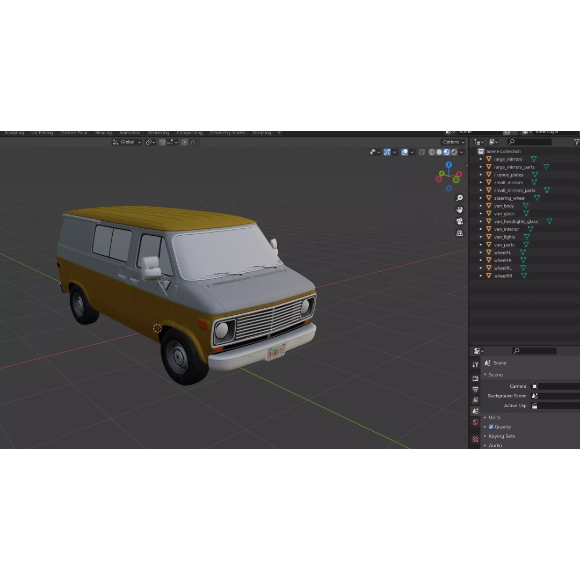
Task: Toggle proportional editing in the header
Action: 184,142
